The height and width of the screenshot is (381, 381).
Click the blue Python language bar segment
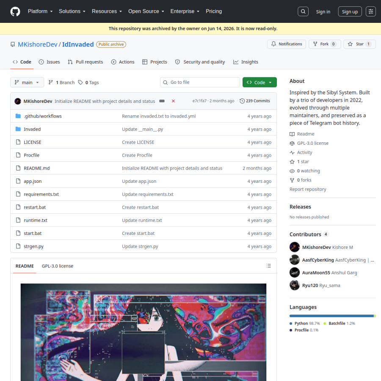tap(331, 316)
